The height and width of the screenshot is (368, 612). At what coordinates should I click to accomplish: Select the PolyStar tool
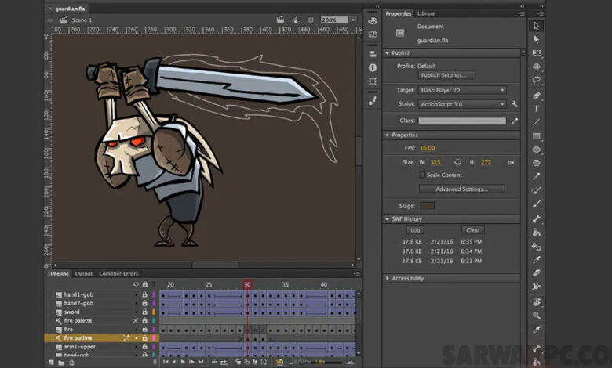[537, 163]
